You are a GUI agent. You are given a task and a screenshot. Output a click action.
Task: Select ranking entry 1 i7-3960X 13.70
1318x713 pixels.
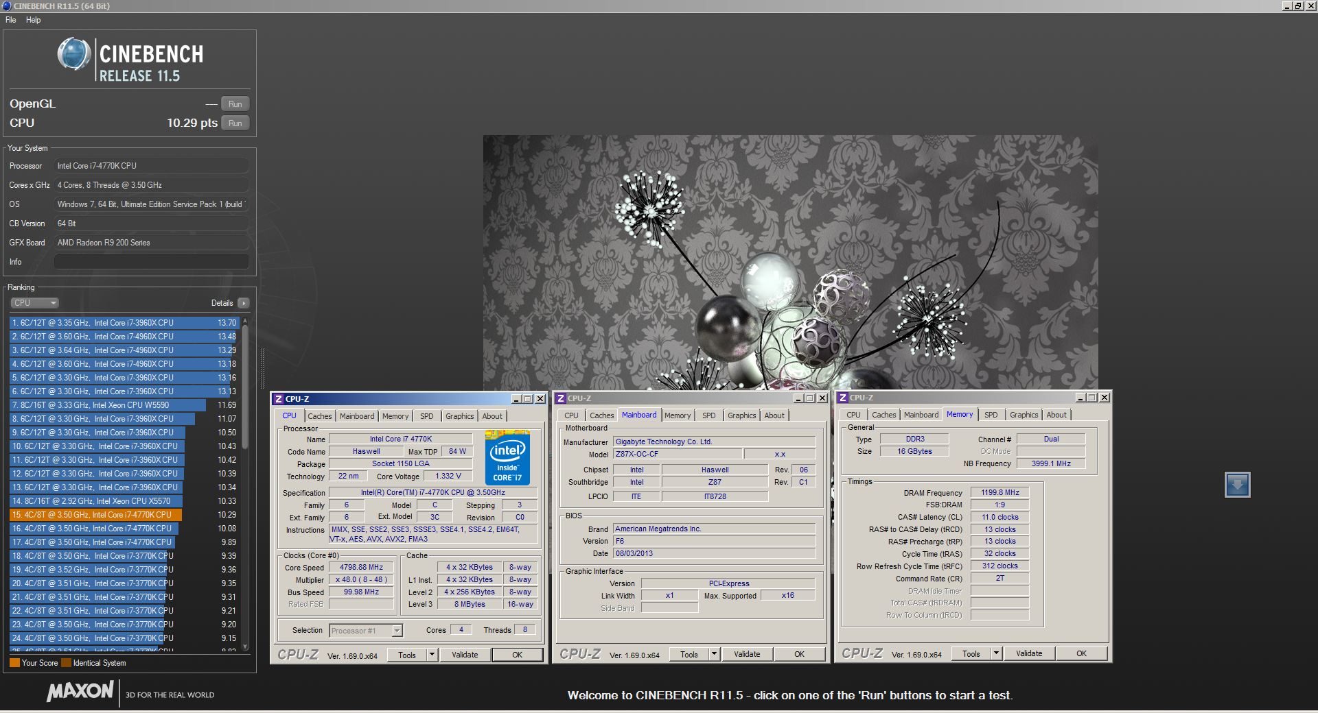click(124, 323)
